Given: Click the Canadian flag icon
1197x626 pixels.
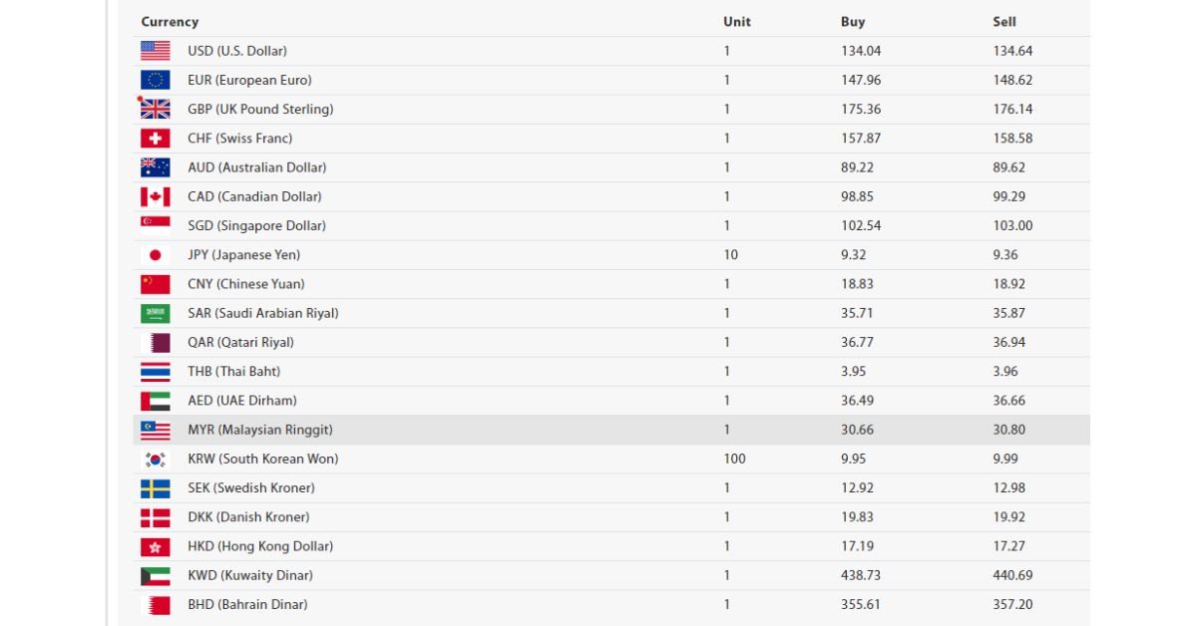Looking at the screenshot, I should [155, 196].
